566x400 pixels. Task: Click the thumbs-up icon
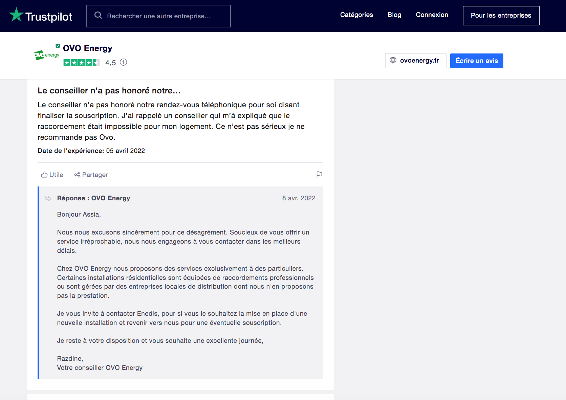[44, 175]
